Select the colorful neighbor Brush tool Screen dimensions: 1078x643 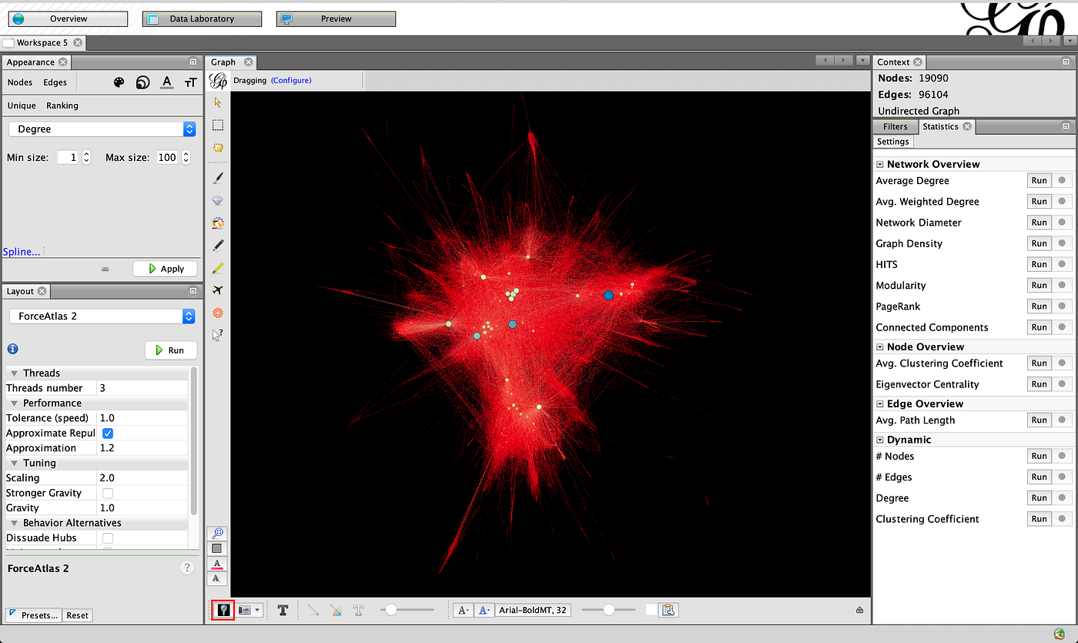point(218,223)
